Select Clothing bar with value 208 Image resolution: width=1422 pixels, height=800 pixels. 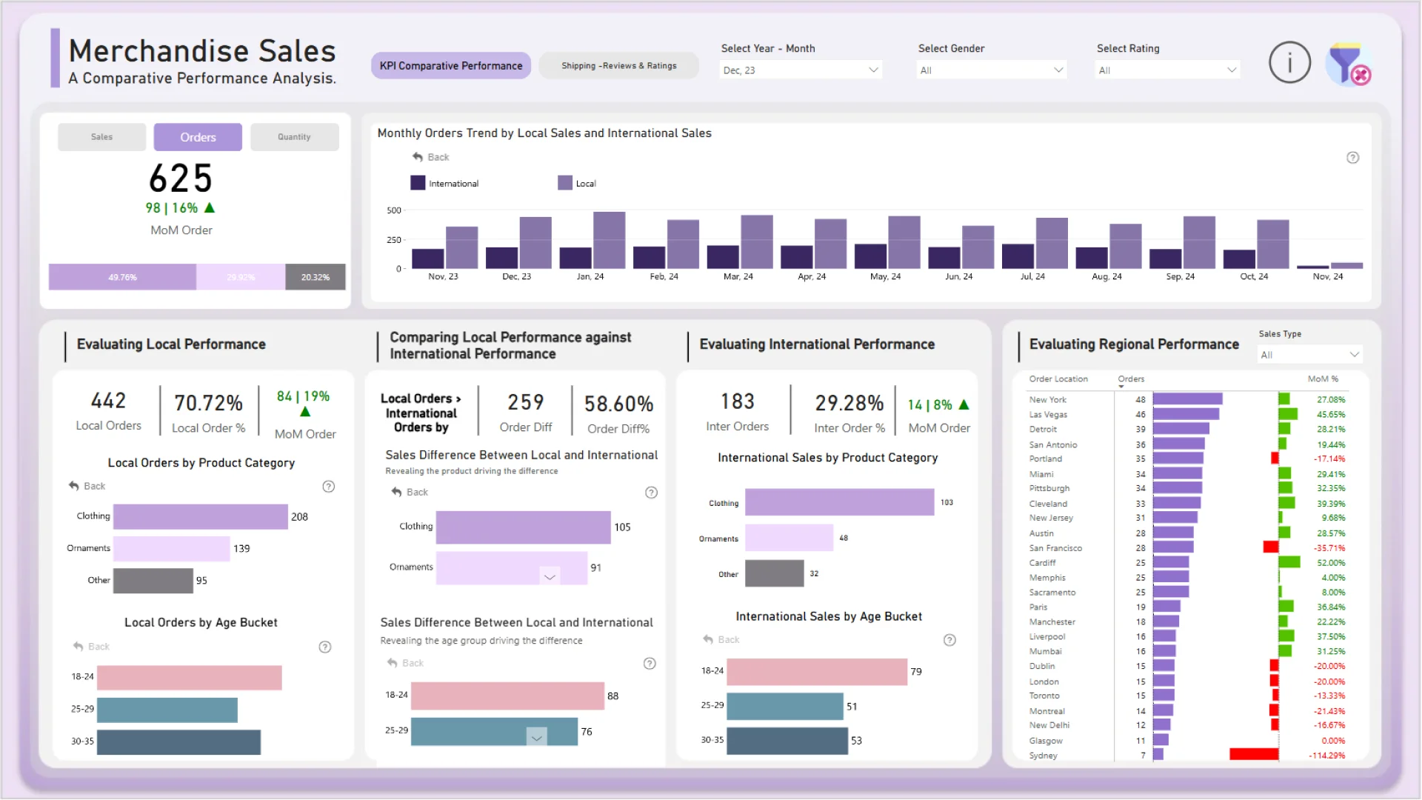pyautogui.click(x=201, y=516)
